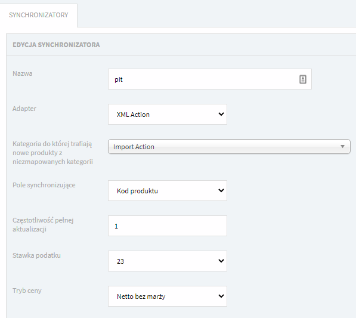Open the Tryb ceny dropdown
Screen dimensions: 356x318
pos(168,296)
